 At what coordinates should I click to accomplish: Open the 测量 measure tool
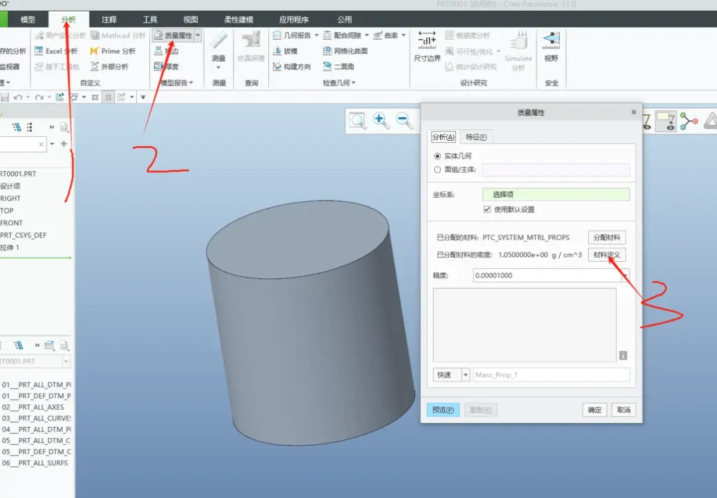(219, 49)
